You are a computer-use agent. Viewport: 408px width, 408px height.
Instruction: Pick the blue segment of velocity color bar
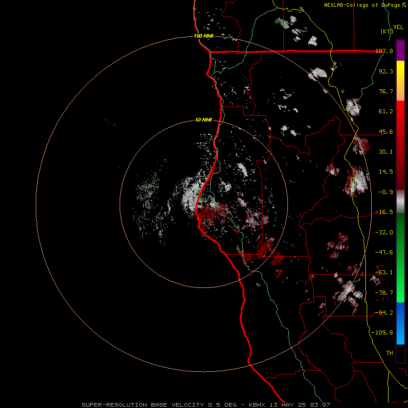(400, 323)
